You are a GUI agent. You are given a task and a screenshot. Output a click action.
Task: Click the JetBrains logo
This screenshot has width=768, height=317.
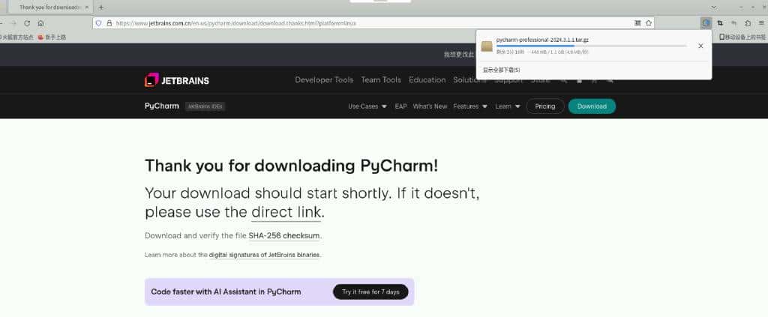(x=177, y=80)
